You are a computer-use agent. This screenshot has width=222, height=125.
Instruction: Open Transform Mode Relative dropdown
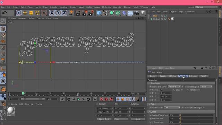coord(174,86)
